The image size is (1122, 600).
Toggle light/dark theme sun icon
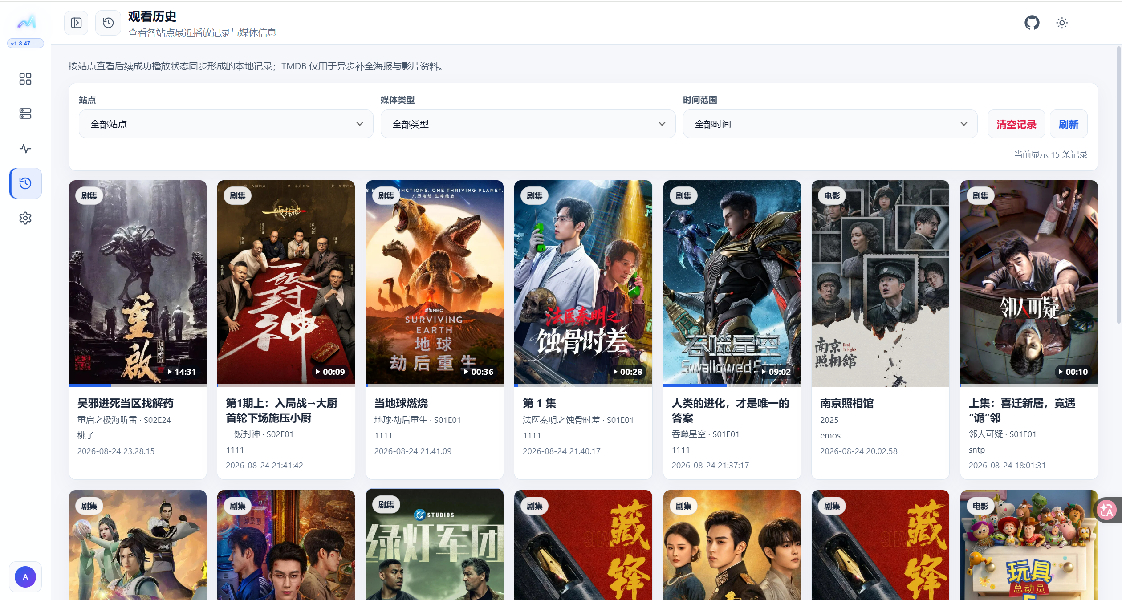[1062, 23]
